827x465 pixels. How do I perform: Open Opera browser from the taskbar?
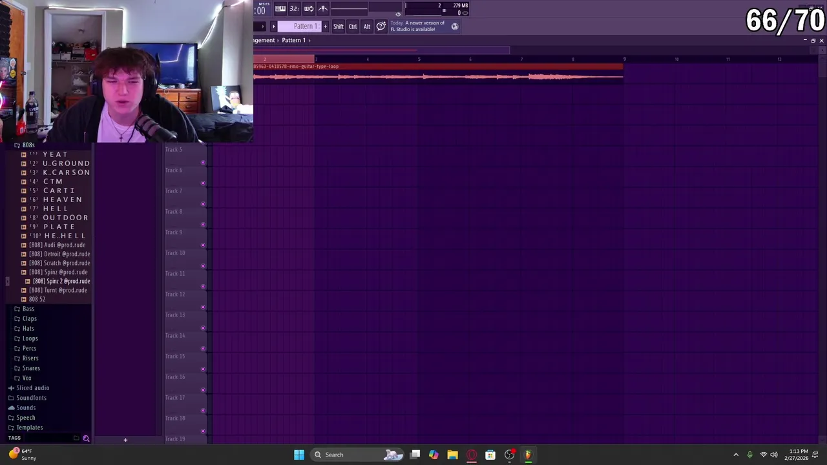(472, 455)
